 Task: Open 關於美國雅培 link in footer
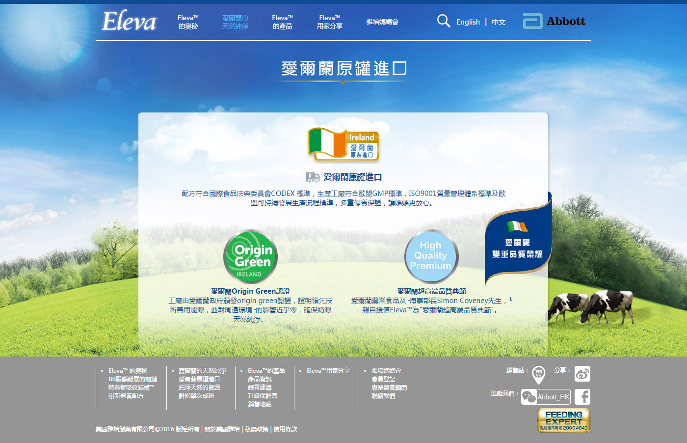pyautogui.click(x=222, y=429)
